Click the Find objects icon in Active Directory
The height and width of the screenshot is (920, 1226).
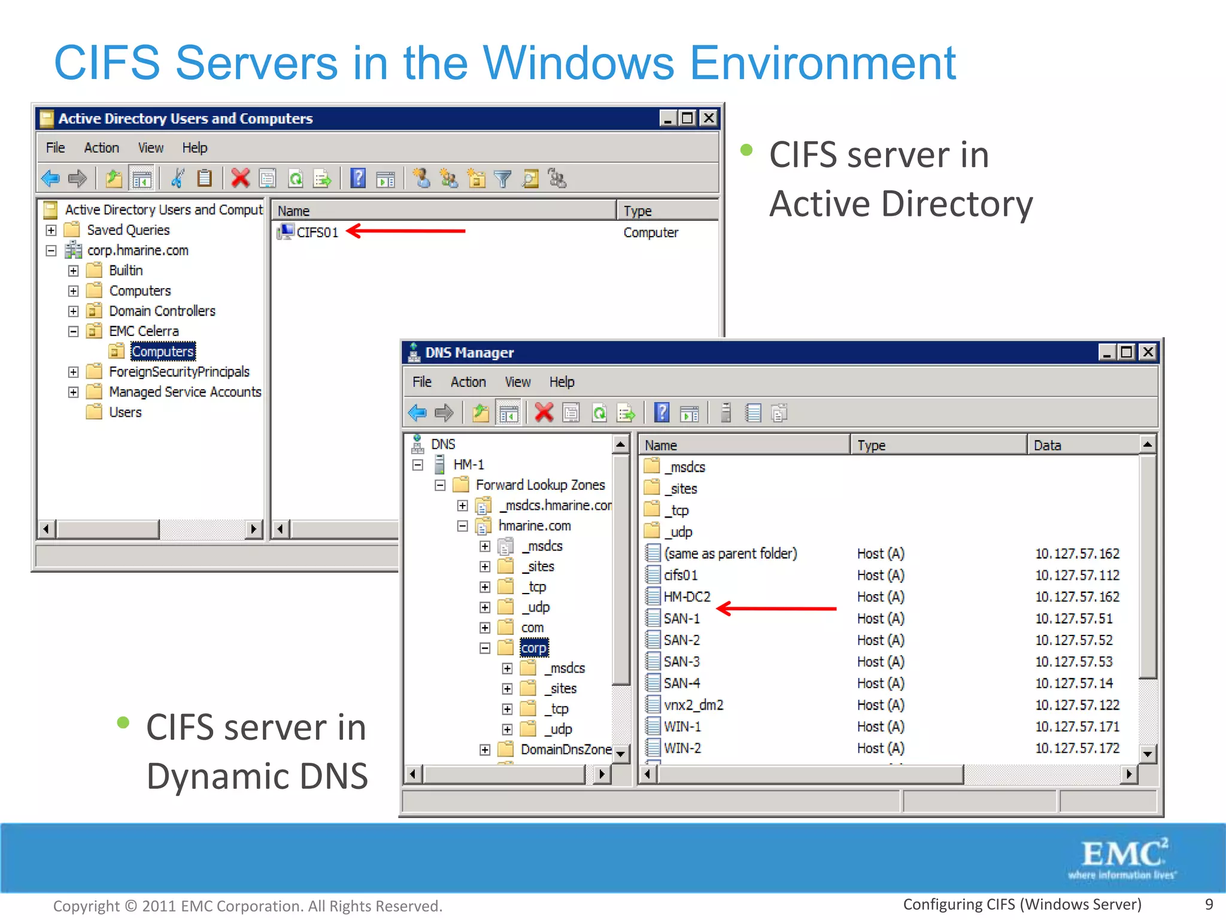(530, 178)
